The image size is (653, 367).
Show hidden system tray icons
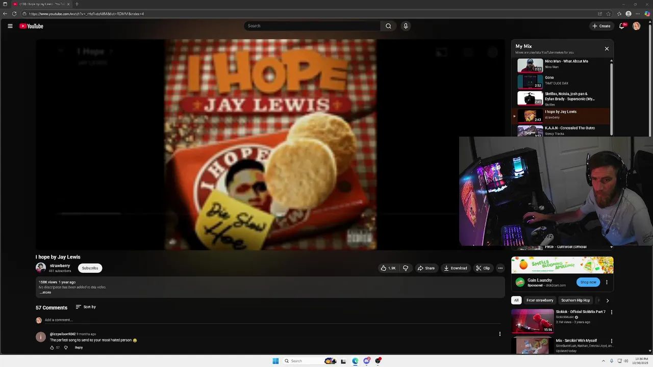point(604,361)
